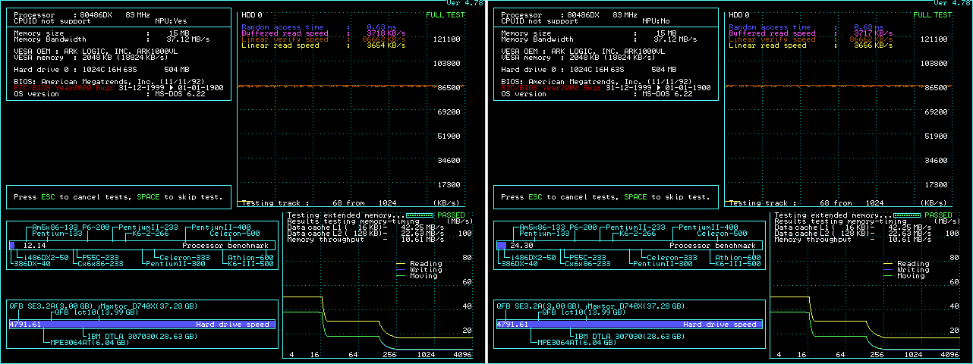This screenshot has width=973, height=364.
Task: Click Athlon-600 reference label, right screen
Action: (x=738, y=258)
